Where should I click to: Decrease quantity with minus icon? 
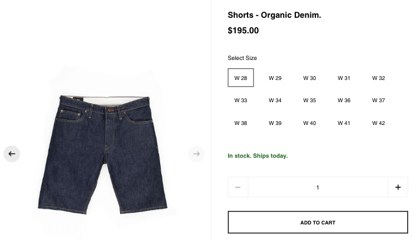(238, 187)
